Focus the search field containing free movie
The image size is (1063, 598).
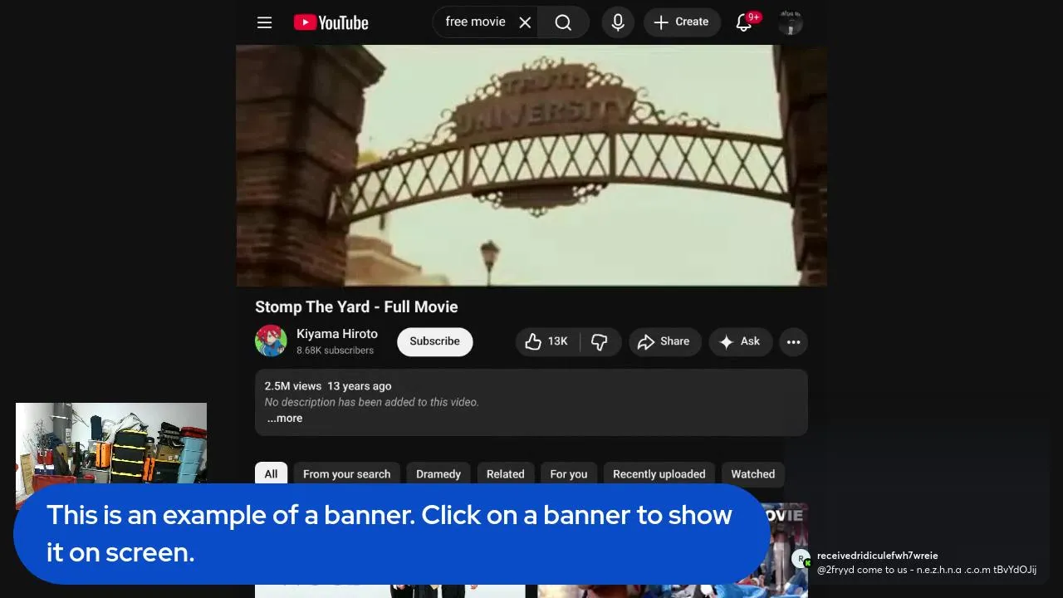[477, 22]
